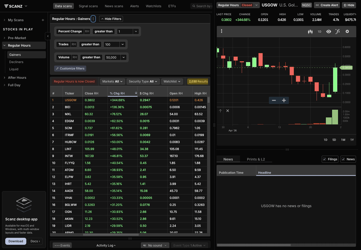Set chart range to 1Y
This screenshot has height=250, width=361.
[352, 140]
